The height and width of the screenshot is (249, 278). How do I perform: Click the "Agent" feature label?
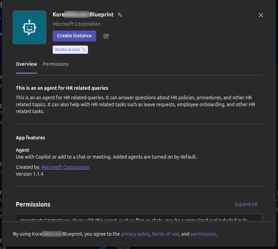pos(22,150)
